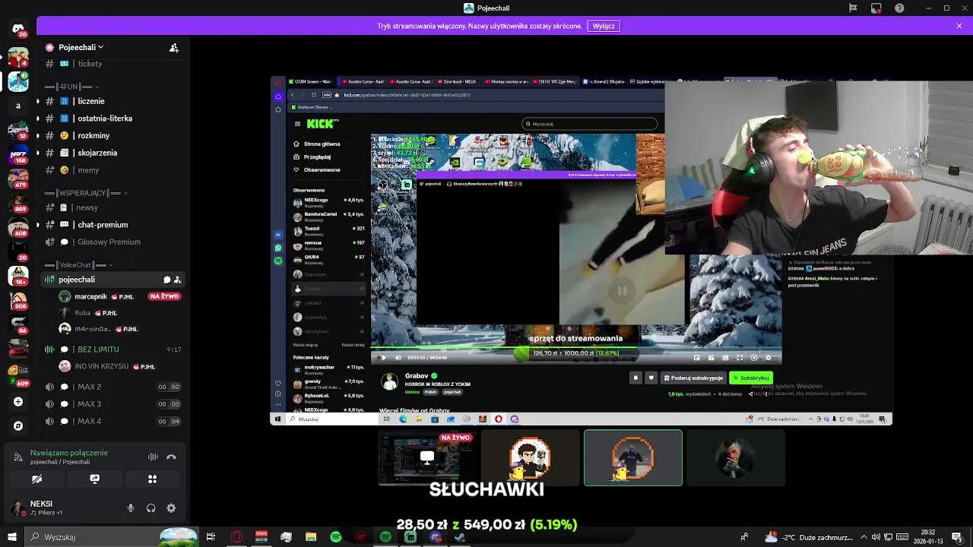Toggle the camera in the voice panel
This screenshot has height=547, width=973.
tap(36, 479)
